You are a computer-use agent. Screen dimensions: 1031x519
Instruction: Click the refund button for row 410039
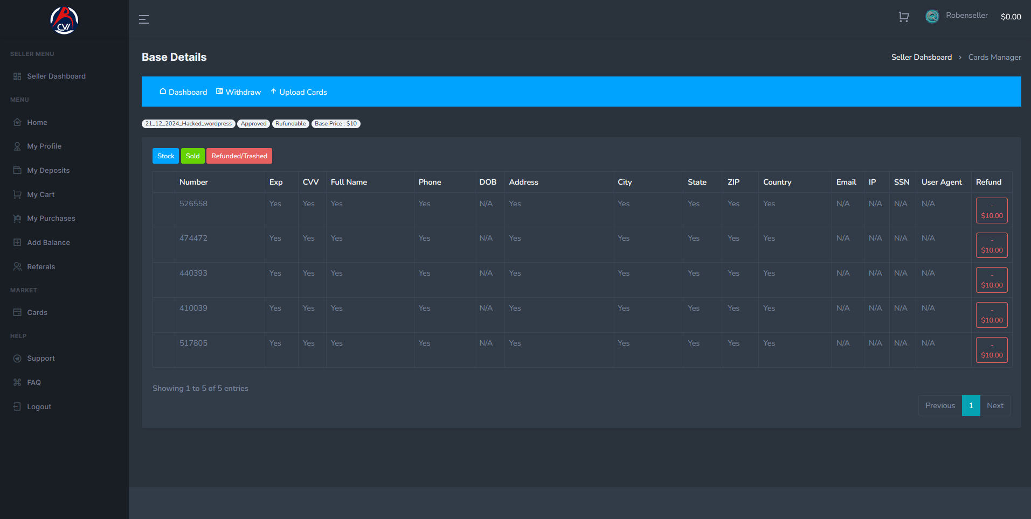point(992,315)
